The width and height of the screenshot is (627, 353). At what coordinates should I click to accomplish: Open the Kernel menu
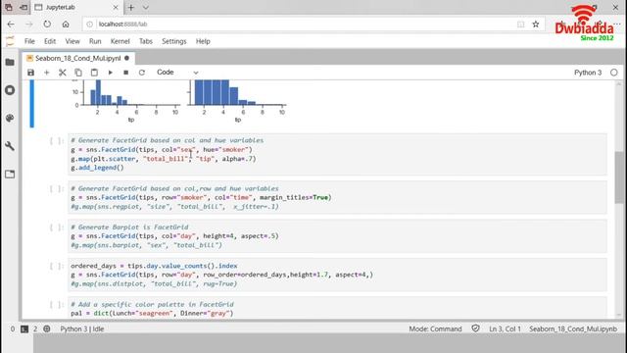[120, 41]
